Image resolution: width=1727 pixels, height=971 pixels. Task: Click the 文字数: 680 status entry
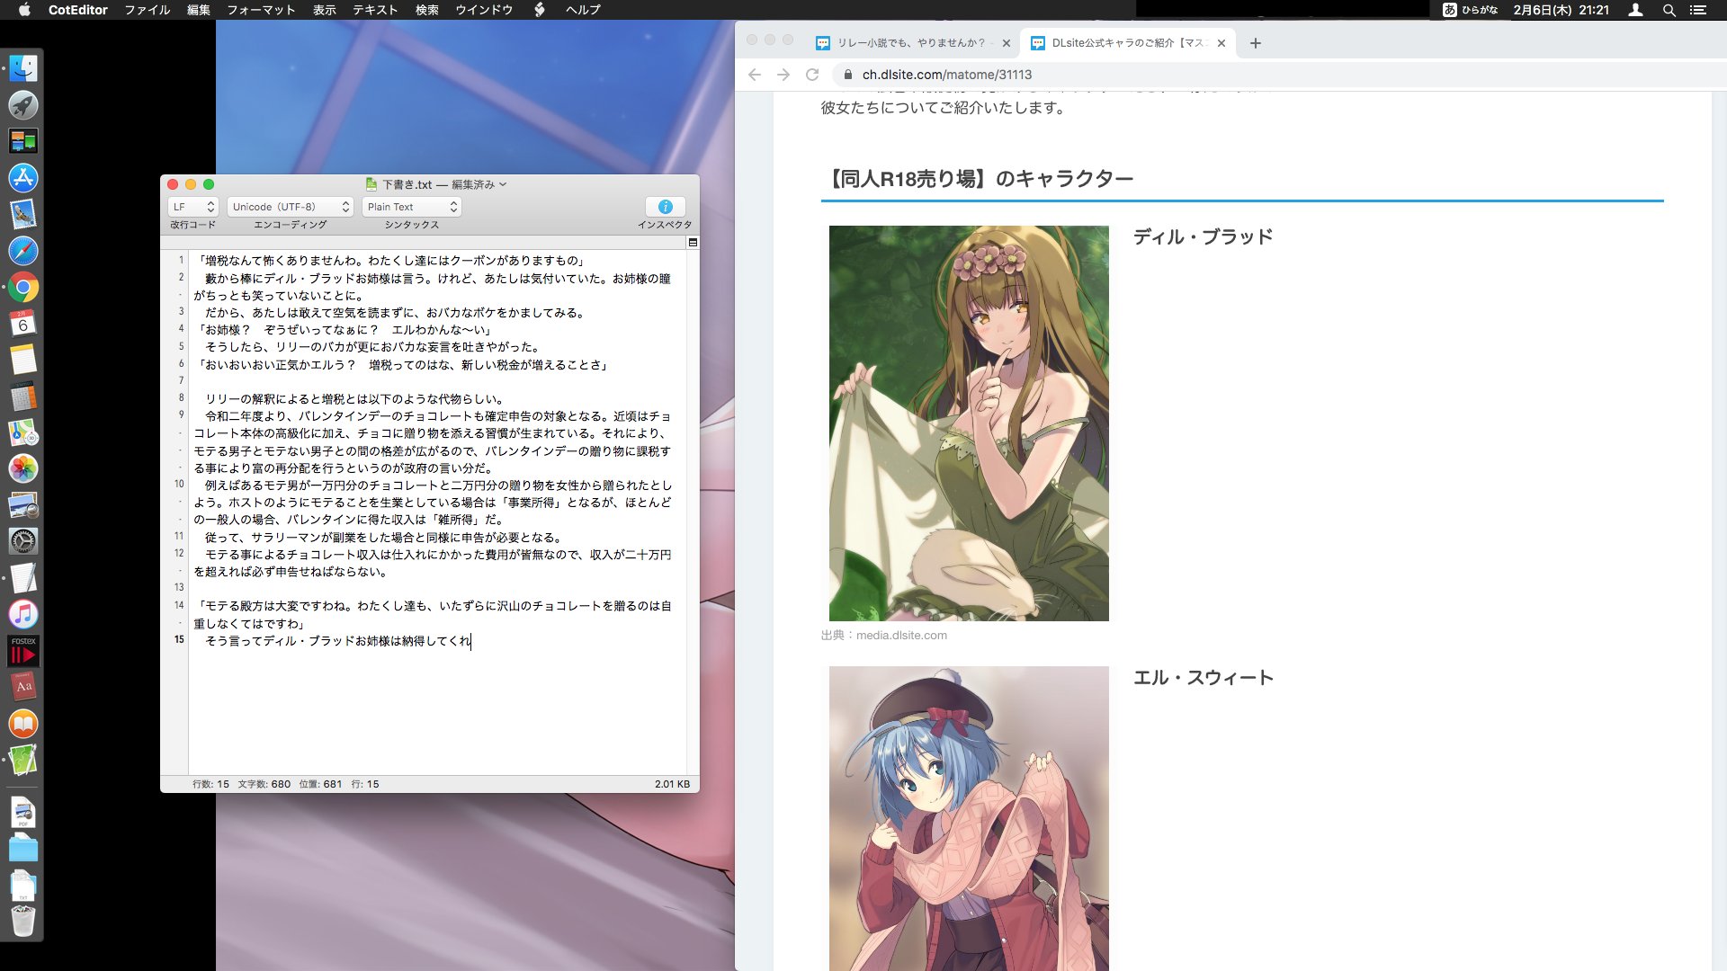[264, 784]
